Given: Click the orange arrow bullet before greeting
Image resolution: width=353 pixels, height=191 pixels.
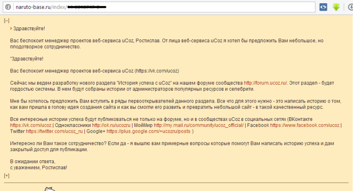Looking at the screenshot, I should pyautogui.click(x=11, y=28).
